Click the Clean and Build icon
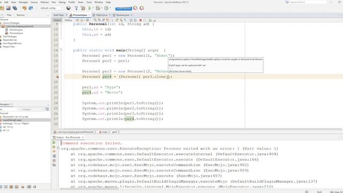This screenshot has height=193, width=343. click(x=83, y=8)
